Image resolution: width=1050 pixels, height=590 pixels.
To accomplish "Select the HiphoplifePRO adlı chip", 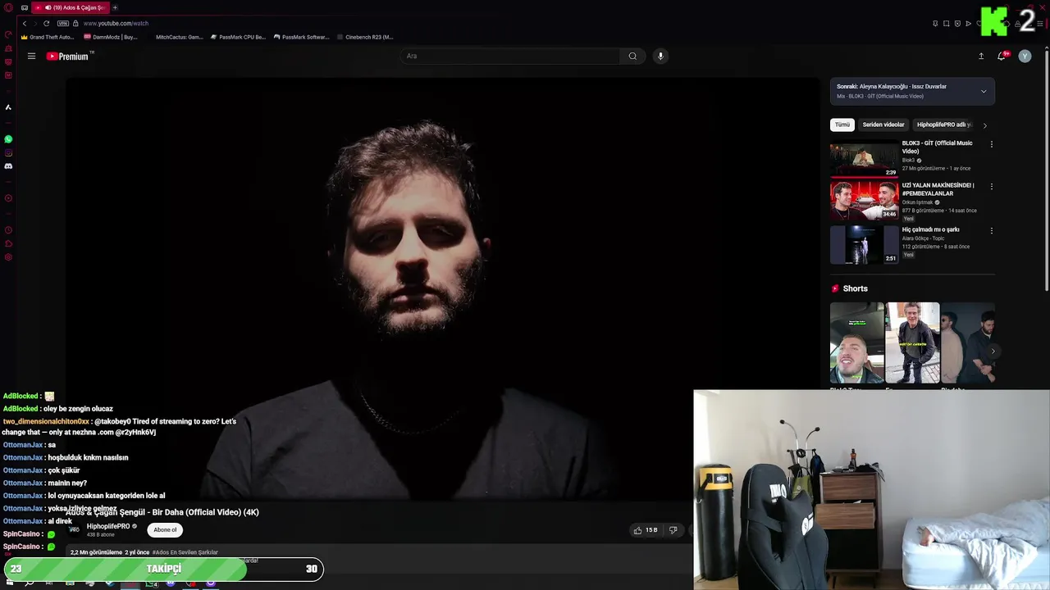I will (x=944, y=125).
